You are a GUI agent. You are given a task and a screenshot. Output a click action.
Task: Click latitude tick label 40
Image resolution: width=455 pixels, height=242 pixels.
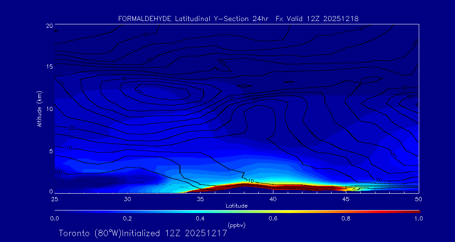click(x=273, y=198)
